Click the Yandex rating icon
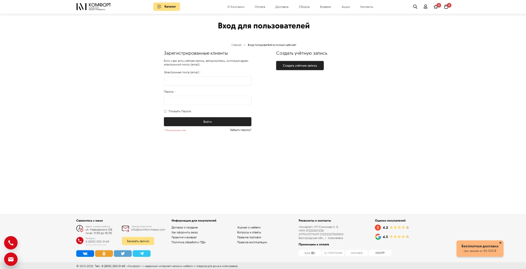This screenshot has width=526, height=269. pos(378,227)
